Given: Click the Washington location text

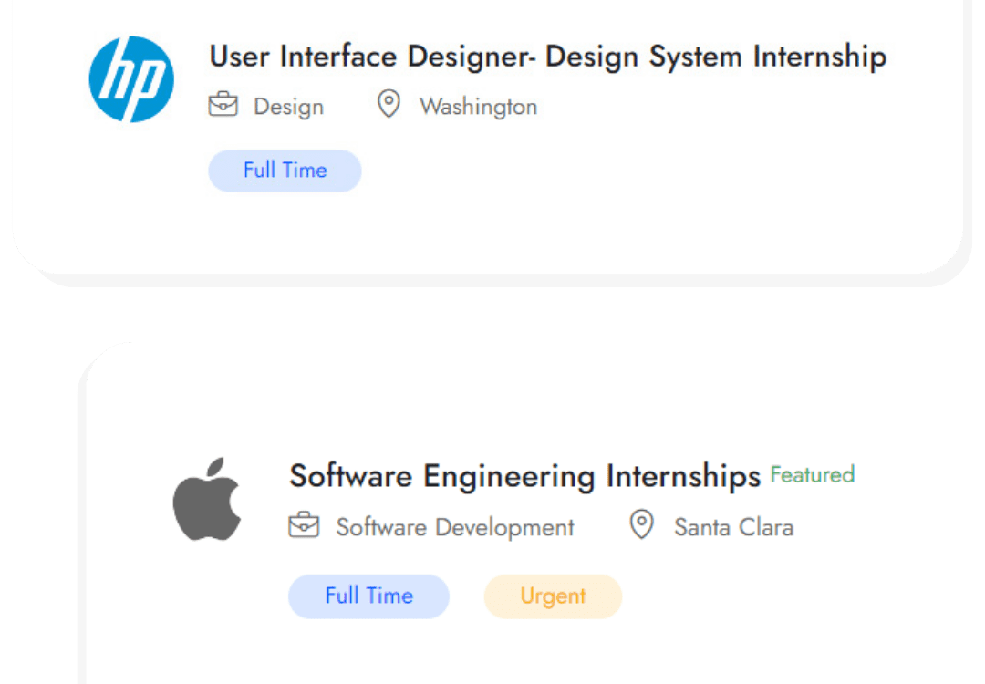Looking at the screenshot, I should point(479,107).
